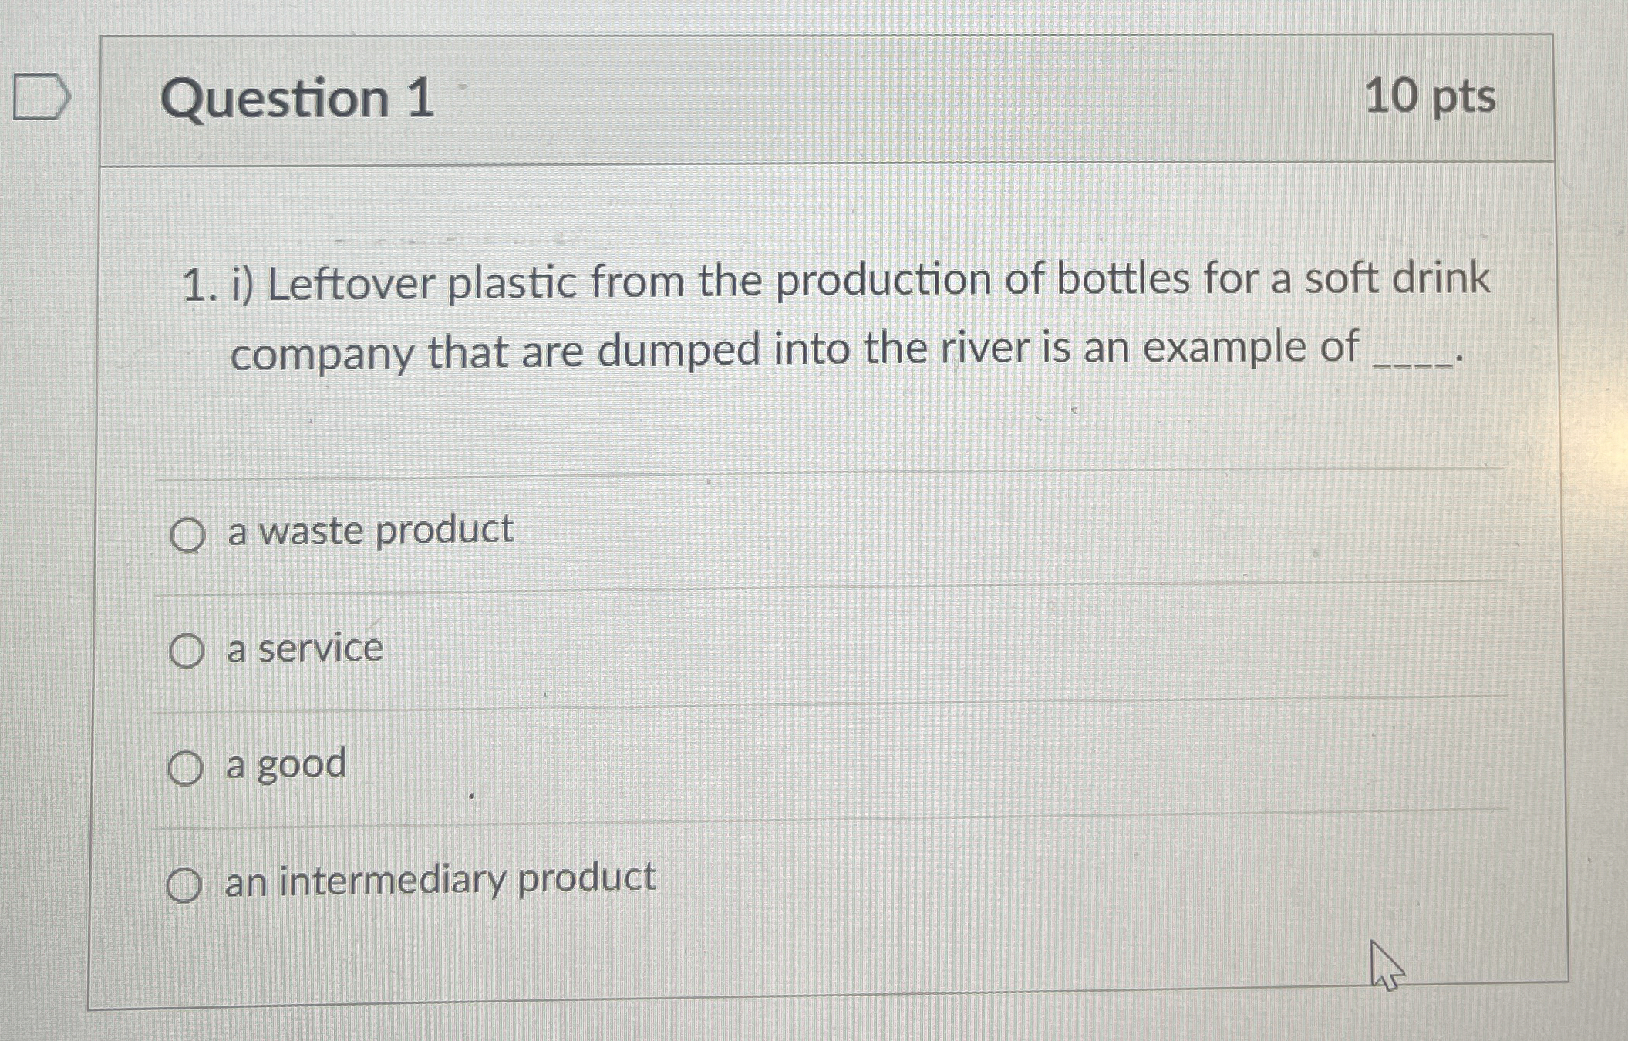Click the empty radio beside 'a service'
This screenshot has width=1628, height=1041.
click(x=187, y=648)
